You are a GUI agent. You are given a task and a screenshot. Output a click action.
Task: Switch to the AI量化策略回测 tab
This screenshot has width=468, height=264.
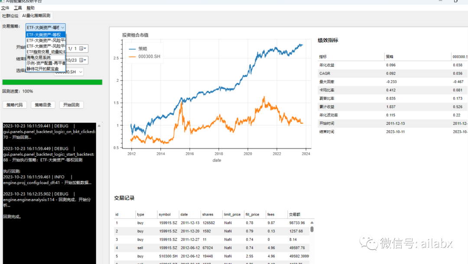click(36, 16)
